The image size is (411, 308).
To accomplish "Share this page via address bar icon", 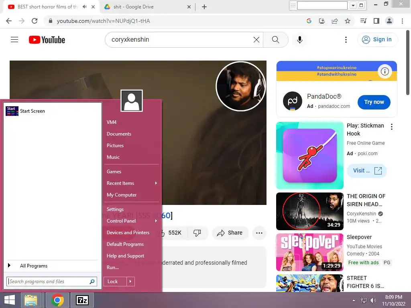I will [x=335, y=21].
